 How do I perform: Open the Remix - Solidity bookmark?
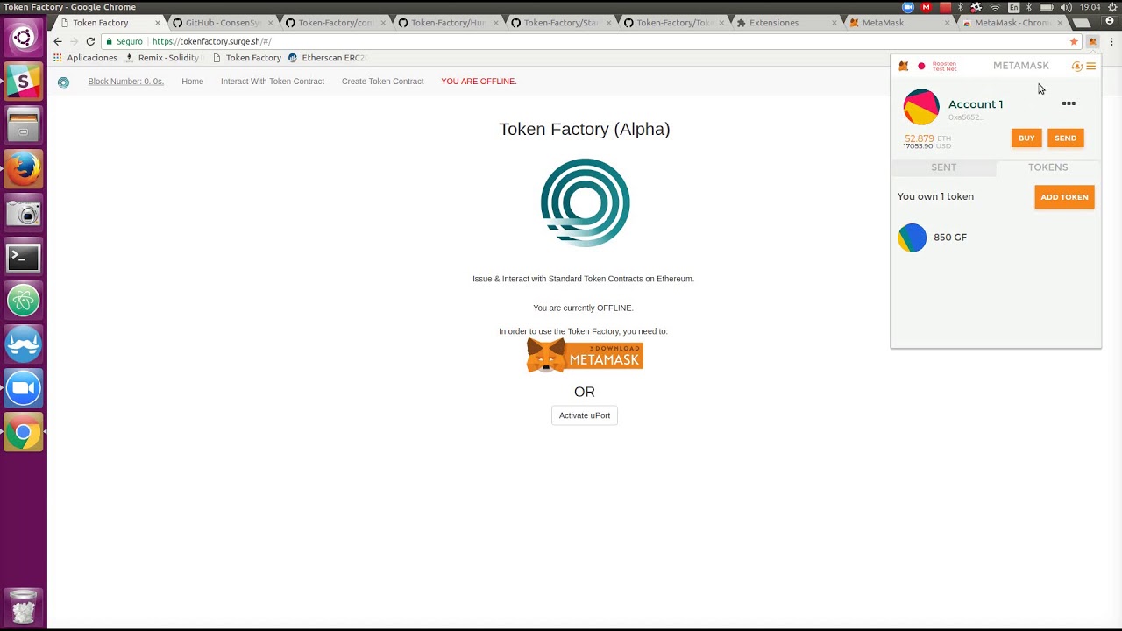pyautogui.click(x=163, y=58)
